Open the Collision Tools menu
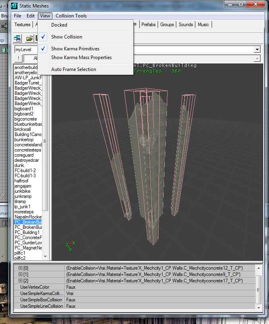The width and height of the screenshot is (269, 324). click(71, 16)
